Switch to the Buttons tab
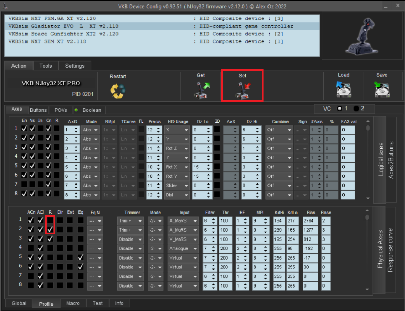 38,110
